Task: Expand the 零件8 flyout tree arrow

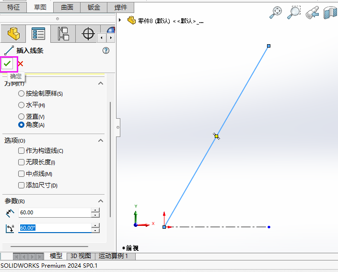Action: (120, 20)
